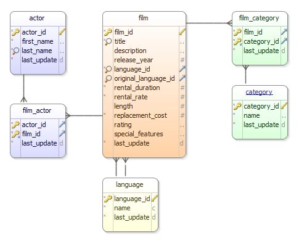Select the film table header
This screenshot has height=243, width=299.
pos(144,19)
